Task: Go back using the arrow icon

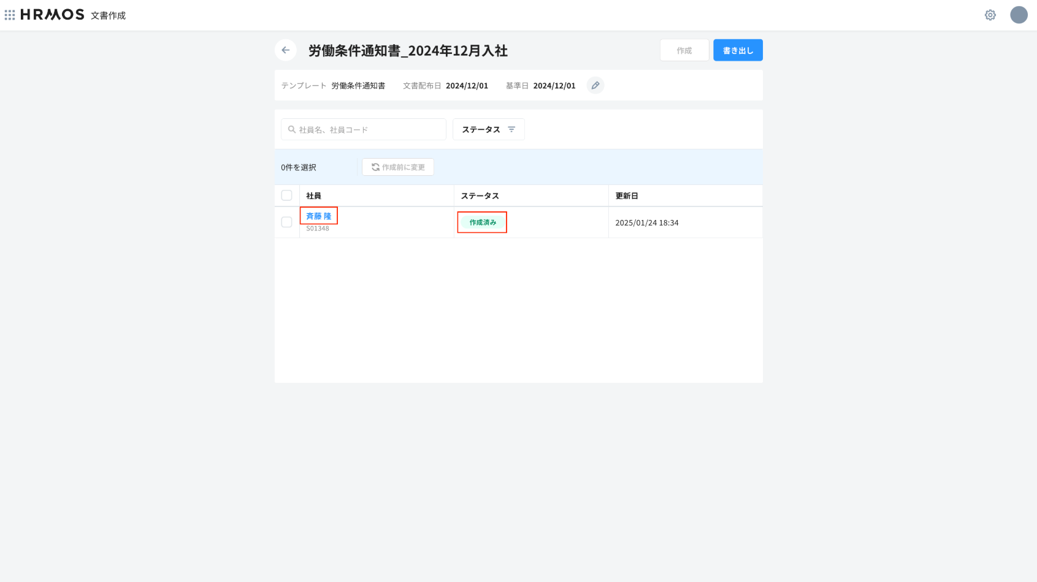Action: [286, 50]
